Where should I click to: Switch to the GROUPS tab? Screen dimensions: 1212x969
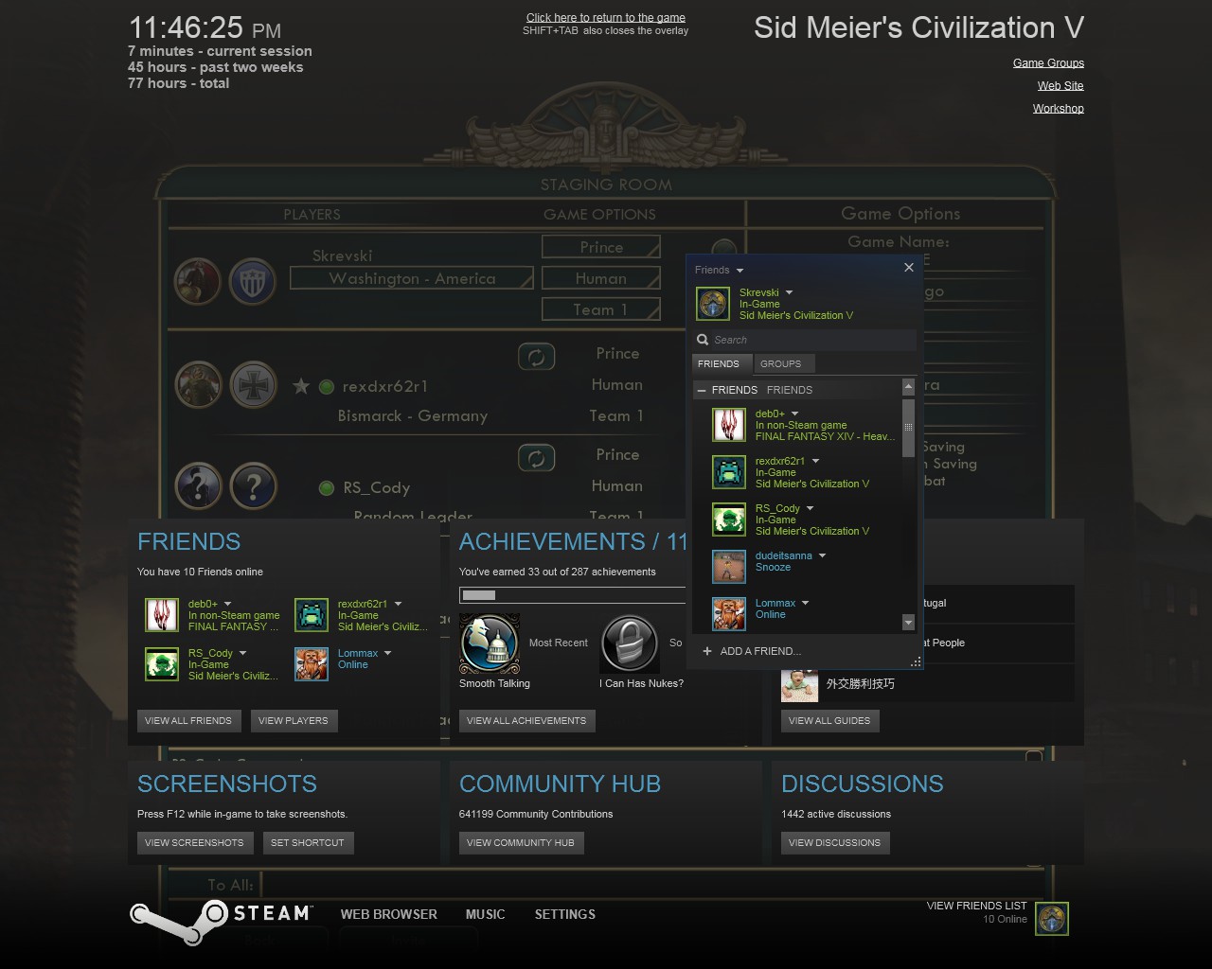[780, 363]
